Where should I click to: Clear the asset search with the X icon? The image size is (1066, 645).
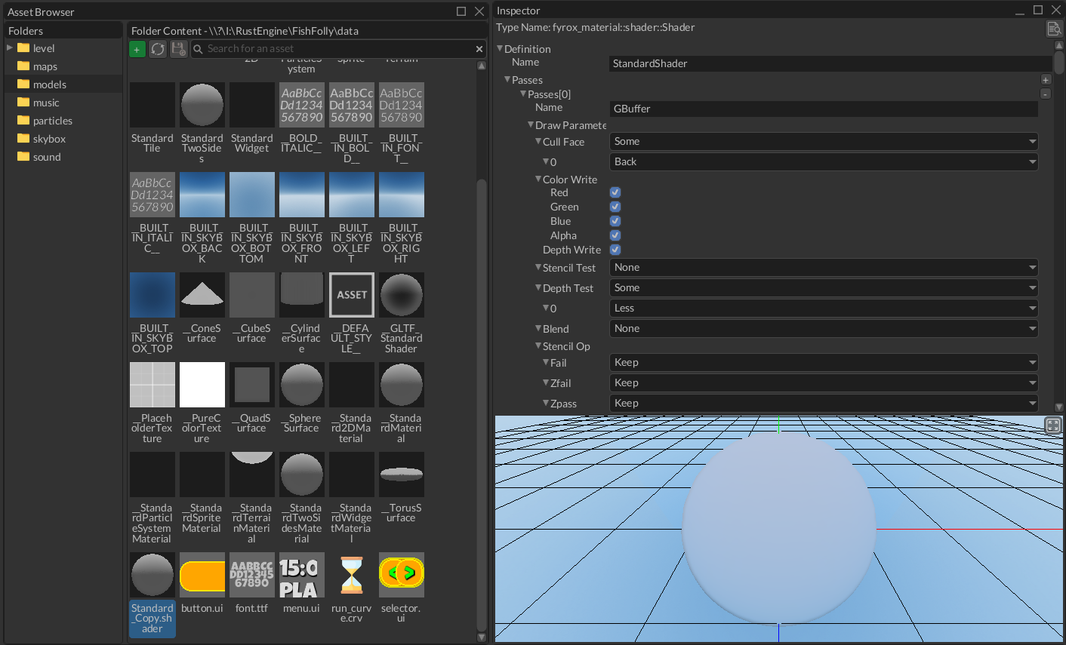pyautogui.click(x=479, y=48)
